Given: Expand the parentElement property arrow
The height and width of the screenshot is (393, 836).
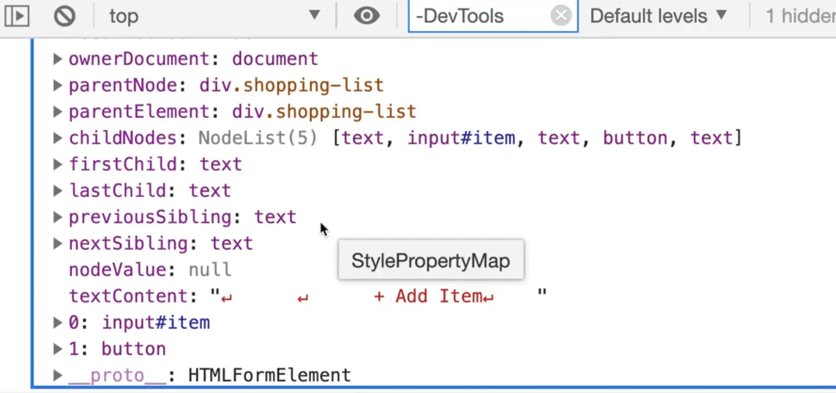Looking at the screenshot, I should 58,112.
